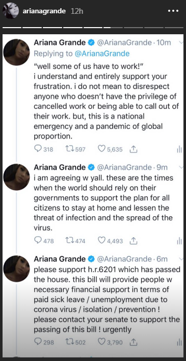This screenshot has height=361, width=186.
Task: Expand the caret menu on the 6m tweet
Action: pos(181,259)
